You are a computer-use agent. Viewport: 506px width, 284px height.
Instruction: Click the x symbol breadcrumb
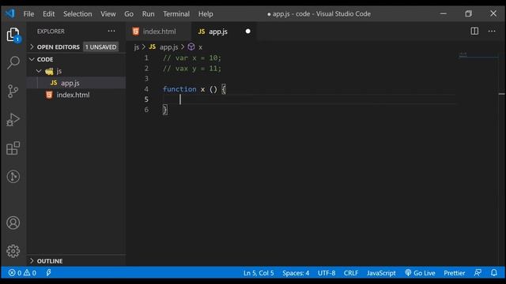200,47
